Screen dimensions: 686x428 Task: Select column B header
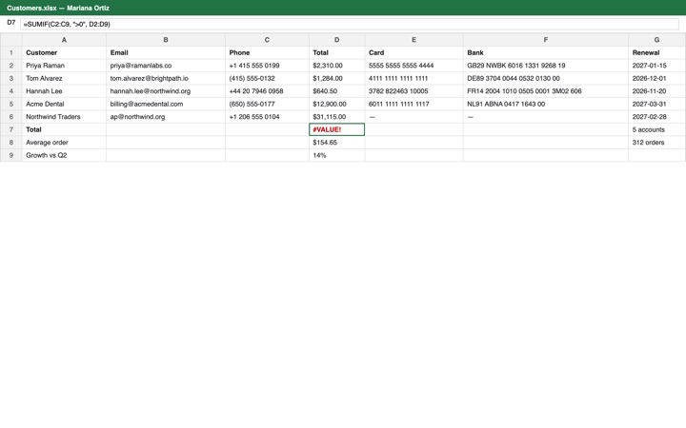click(166, 40)
